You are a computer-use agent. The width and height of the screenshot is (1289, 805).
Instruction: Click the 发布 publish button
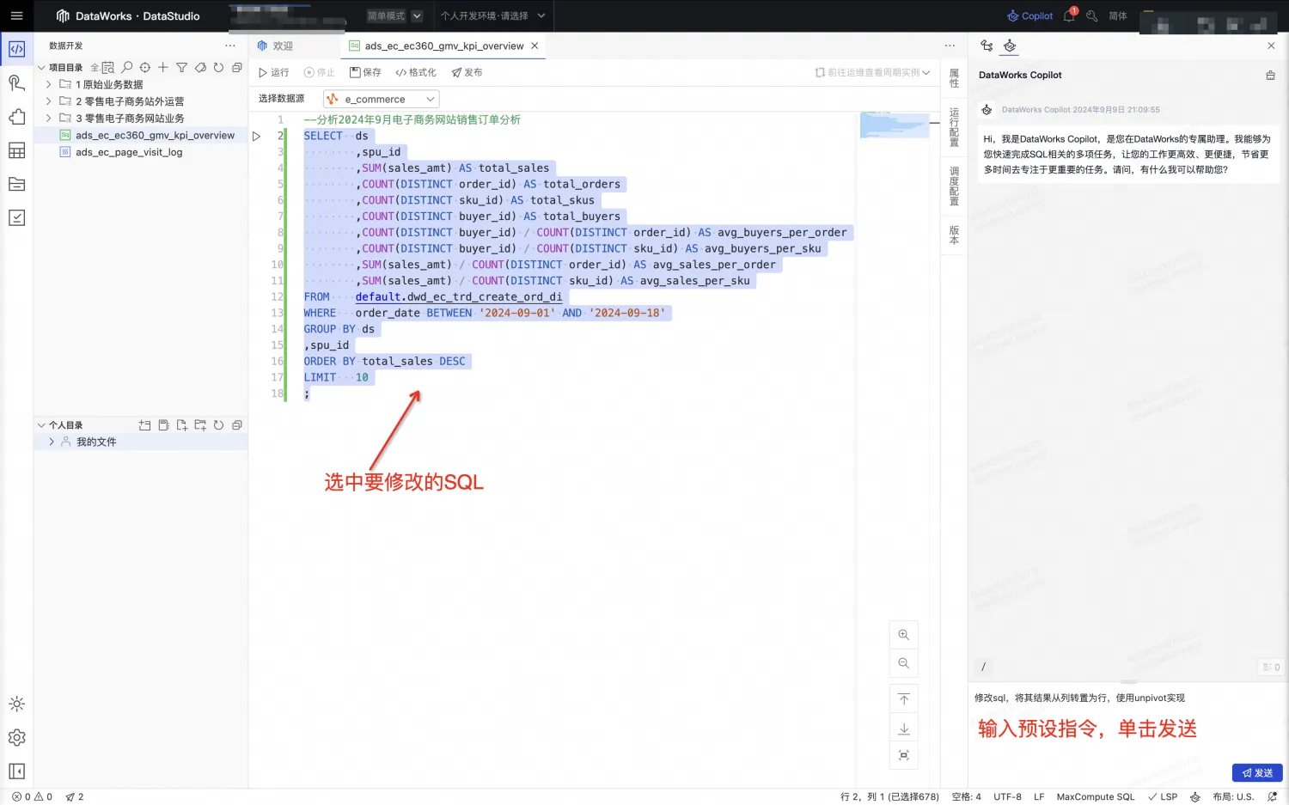(467, 72)
